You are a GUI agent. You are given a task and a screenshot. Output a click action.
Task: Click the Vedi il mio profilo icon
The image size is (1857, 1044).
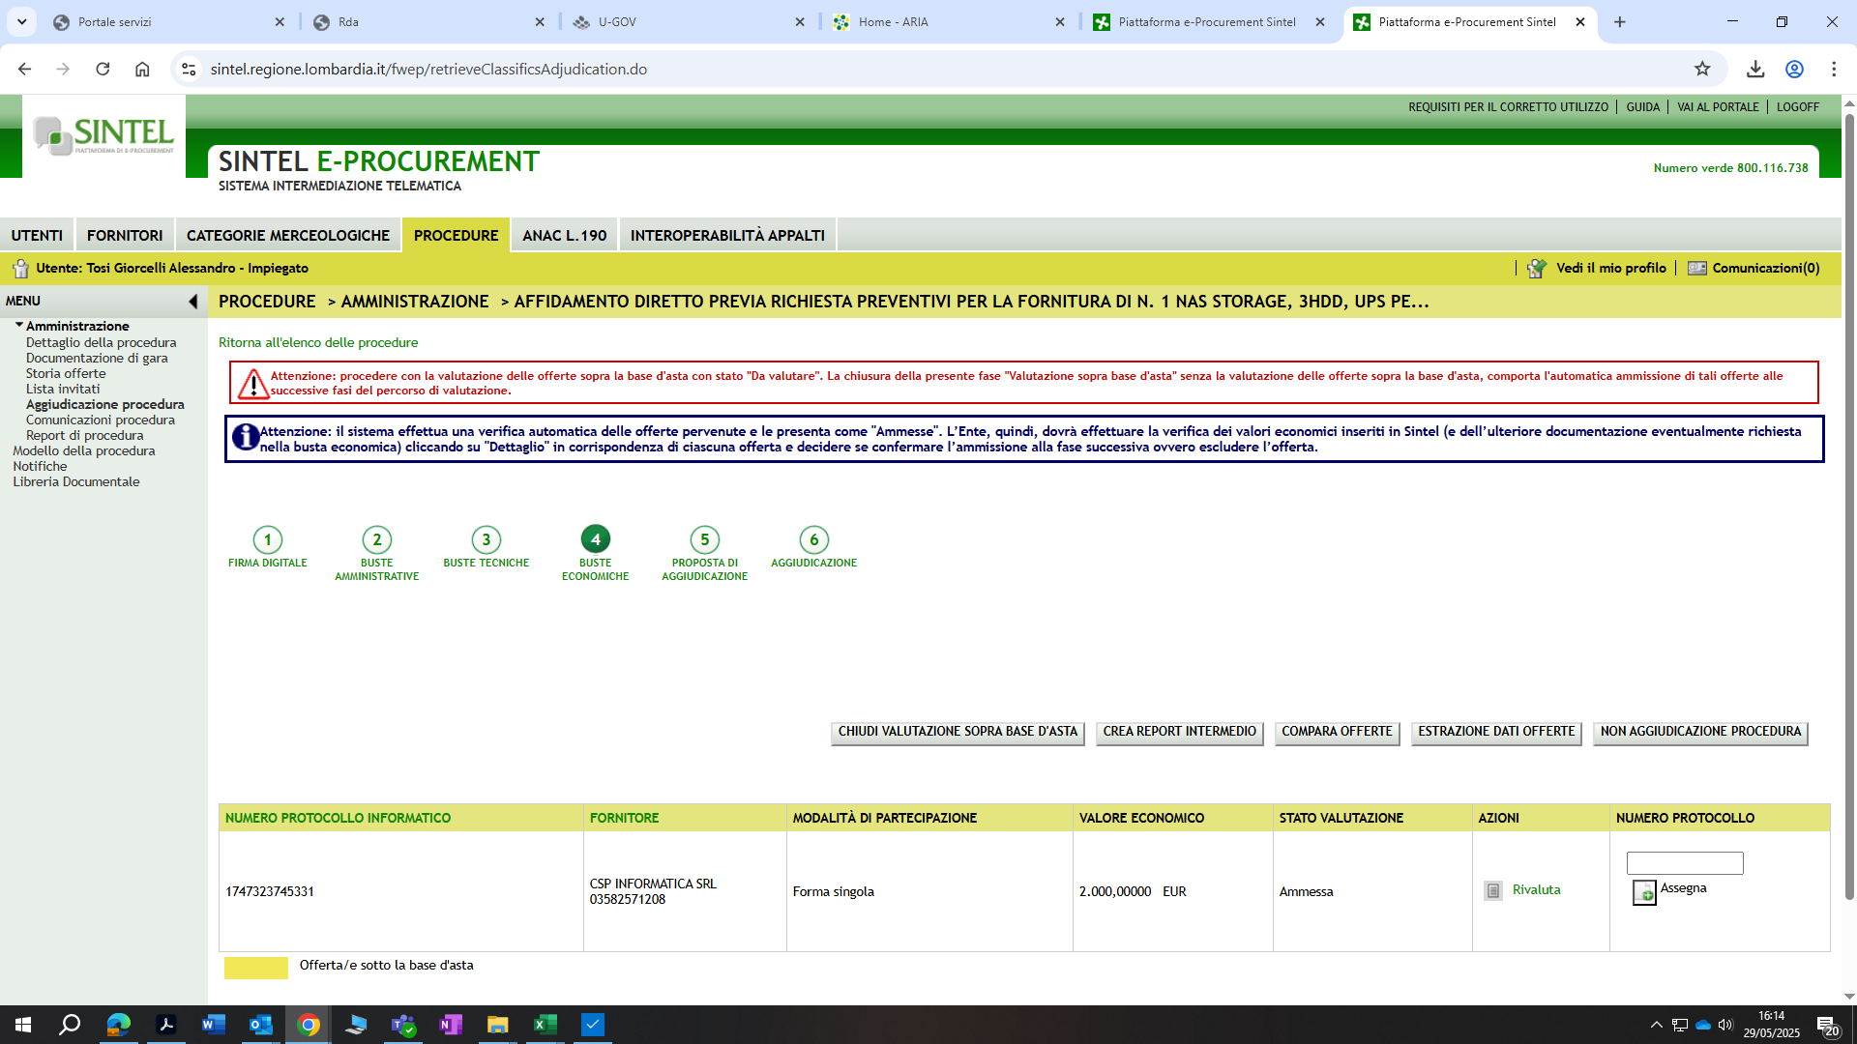(x=1536, y=269)
